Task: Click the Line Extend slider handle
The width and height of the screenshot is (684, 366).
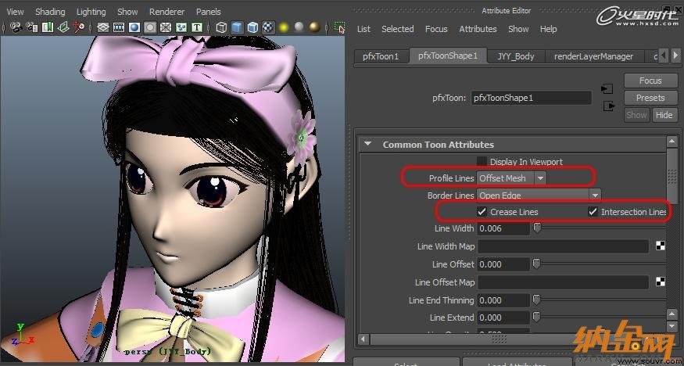Action: pyautogui.click(x=536, y=318)
